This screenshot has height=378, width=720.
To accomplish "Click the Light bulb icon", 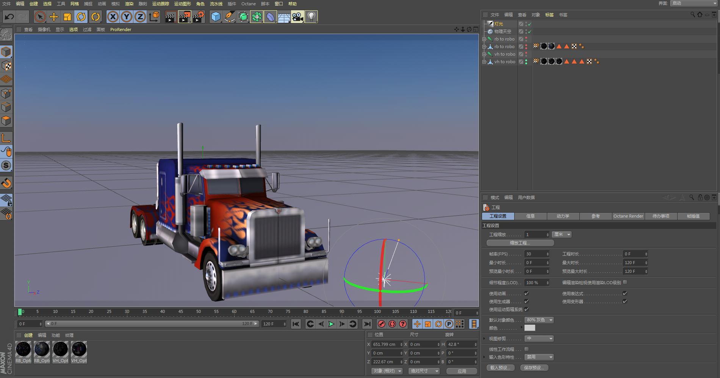I will coord(311,17).
